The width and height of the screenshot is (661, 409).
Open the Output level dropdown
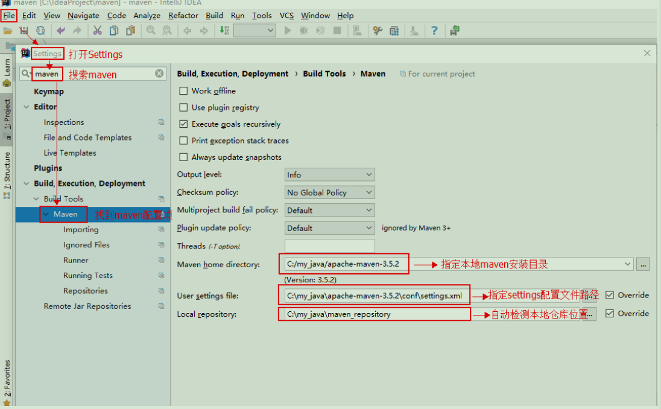[330, 174]
